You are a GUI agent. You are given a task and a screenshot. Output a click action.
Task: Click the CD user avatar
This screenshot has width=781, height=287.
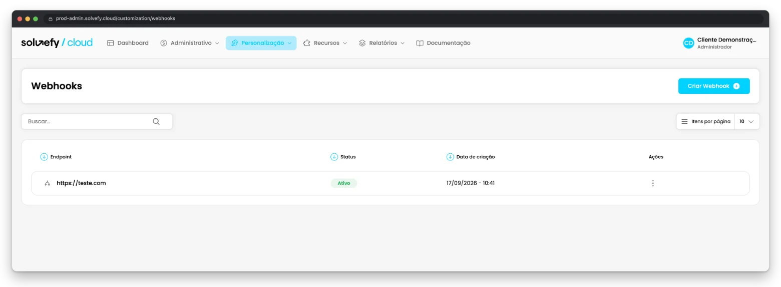click(x=689, y=43)
